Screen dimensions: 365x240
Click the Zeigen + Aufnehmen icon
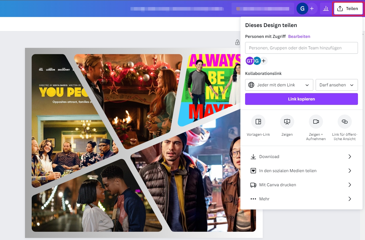pos(316,122)
